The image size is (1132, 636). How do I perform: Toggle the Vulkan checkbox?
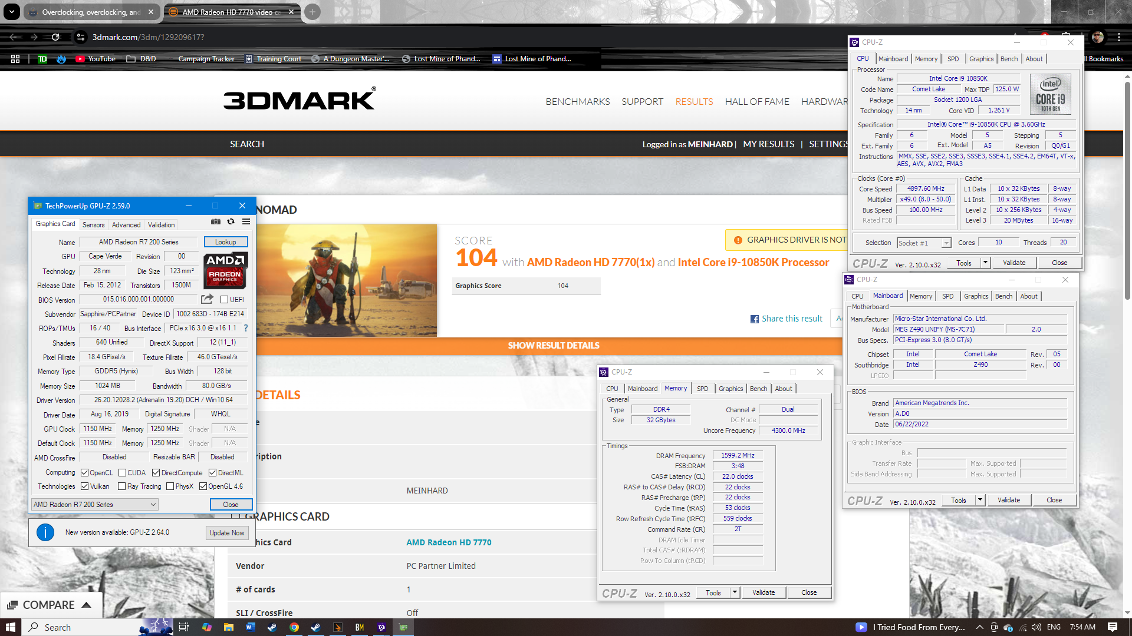coord(84,486)
